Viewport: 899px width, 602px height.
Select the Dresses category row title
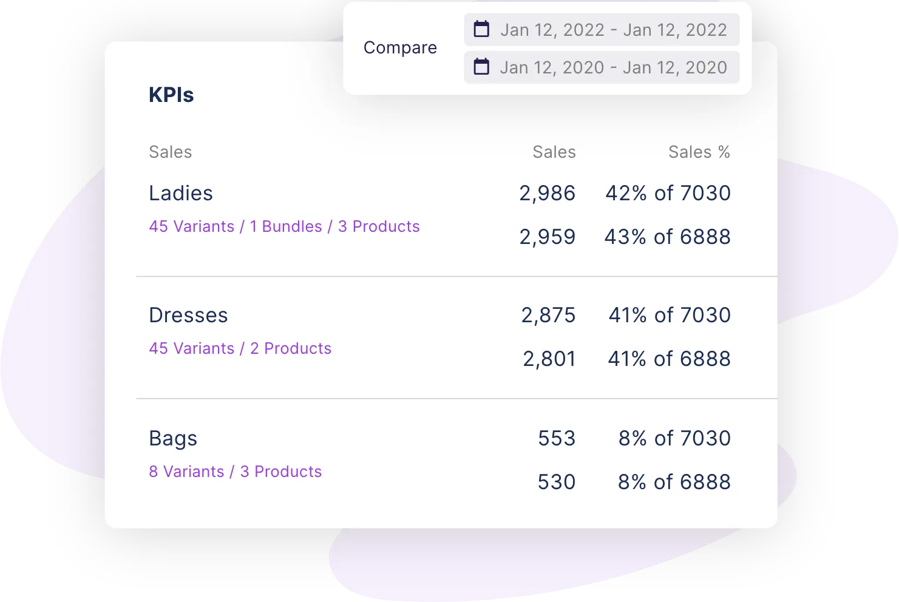188,315
